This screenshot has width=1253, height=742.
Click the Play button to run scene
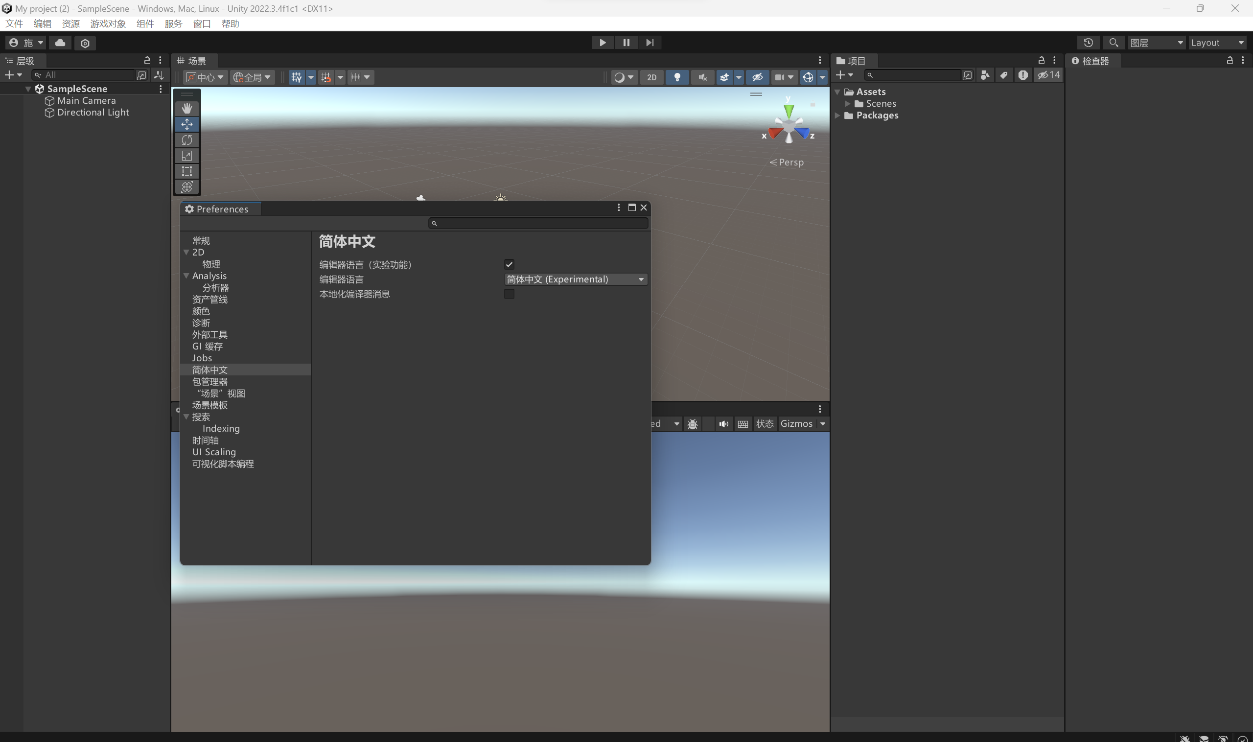click(x=602, y=42)
